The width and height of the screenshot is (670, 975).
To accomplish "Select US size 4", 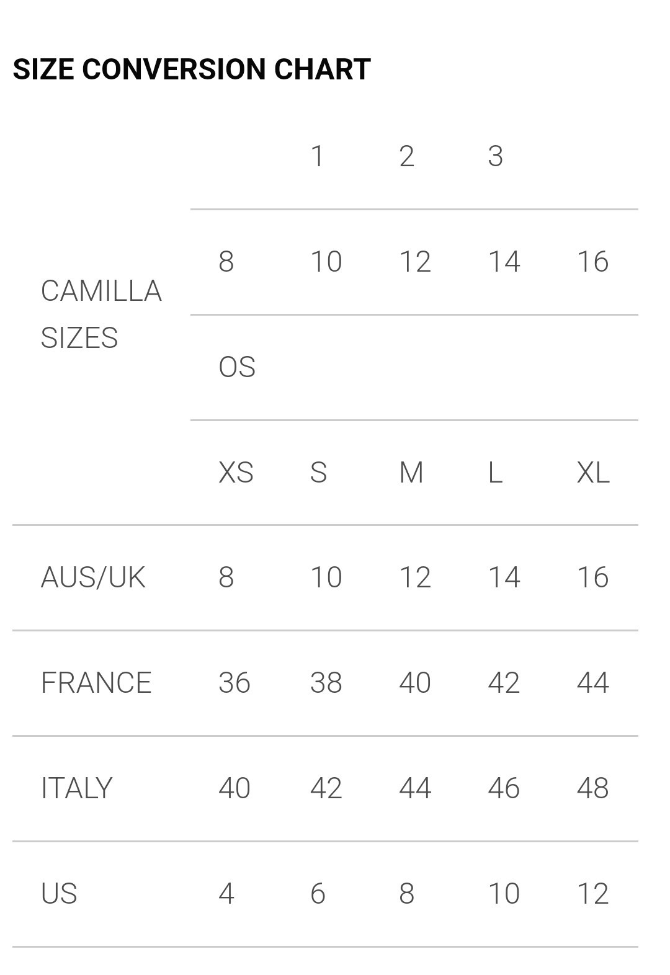I will point(226,894).
